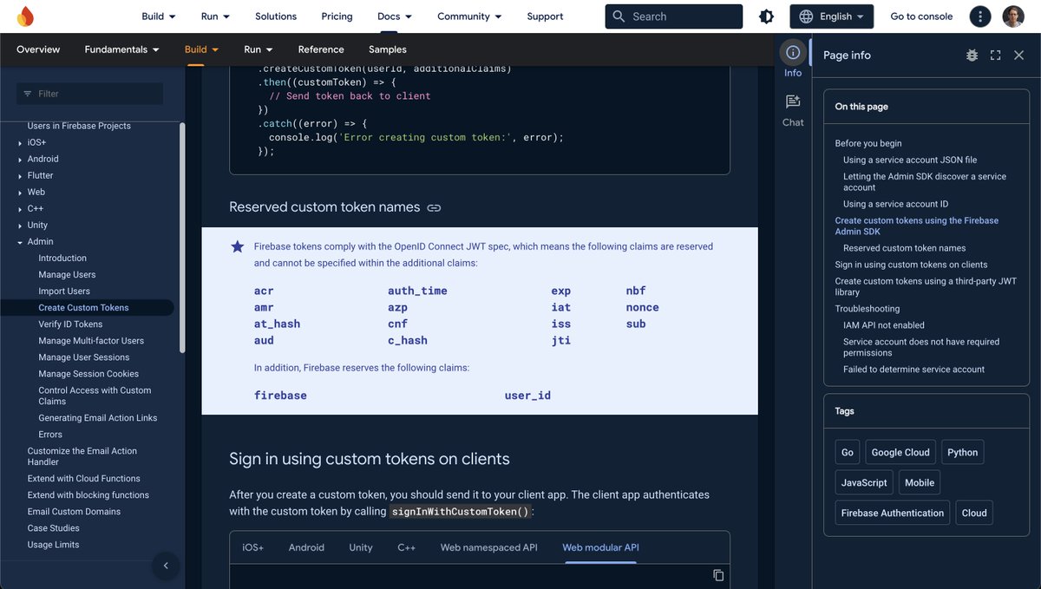1041x589 pixels.
Task: Open Manage Users in sidebar
Action: click(x=67, y=275)
